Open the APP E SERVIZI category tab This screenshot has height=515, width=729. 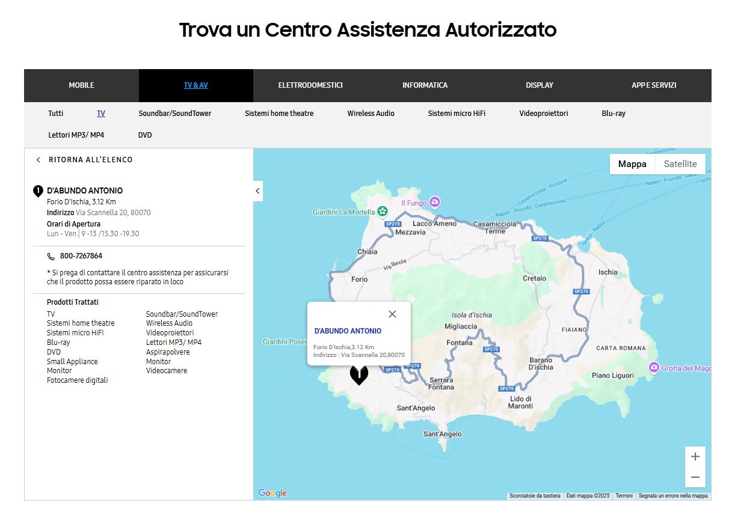coord(654,85)
